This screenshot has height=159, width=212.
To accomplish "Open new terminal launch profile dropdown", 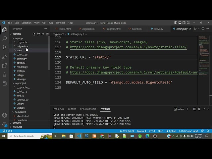I will click(x=190, y=109).
